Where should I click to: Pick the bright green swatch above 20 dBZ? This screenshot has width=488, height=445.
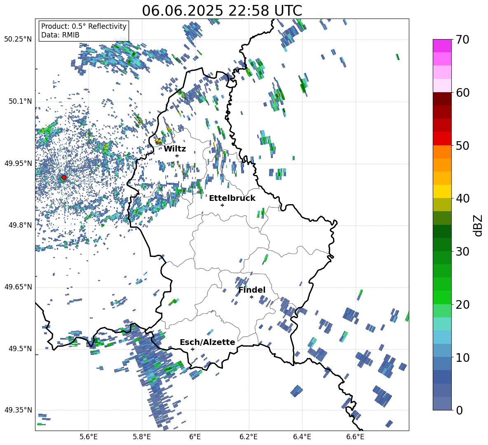point(442,297)
